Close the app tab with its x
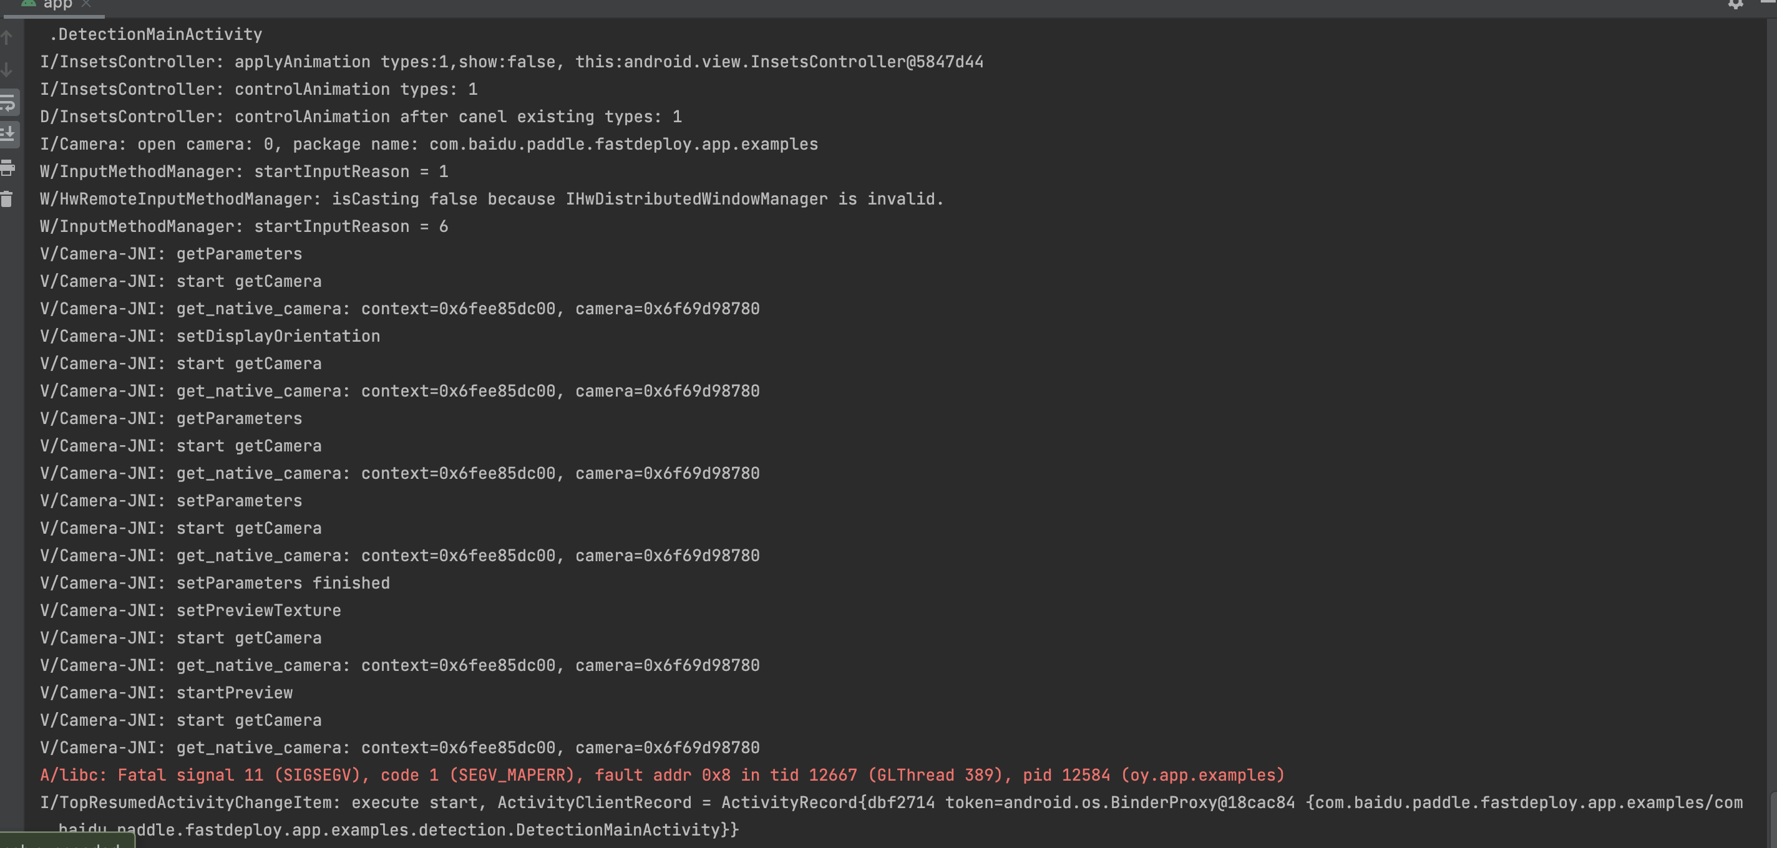Viewport: 1777px width, 848px height. 87,4
